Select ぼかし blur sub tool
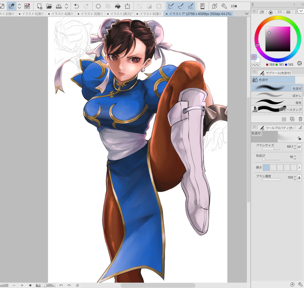Viewport: 304px width, 288px height. click(277, 95)
